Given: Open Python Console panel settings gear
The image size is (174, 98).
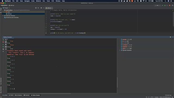Looking at the screenshot, I should click(170, 37).
